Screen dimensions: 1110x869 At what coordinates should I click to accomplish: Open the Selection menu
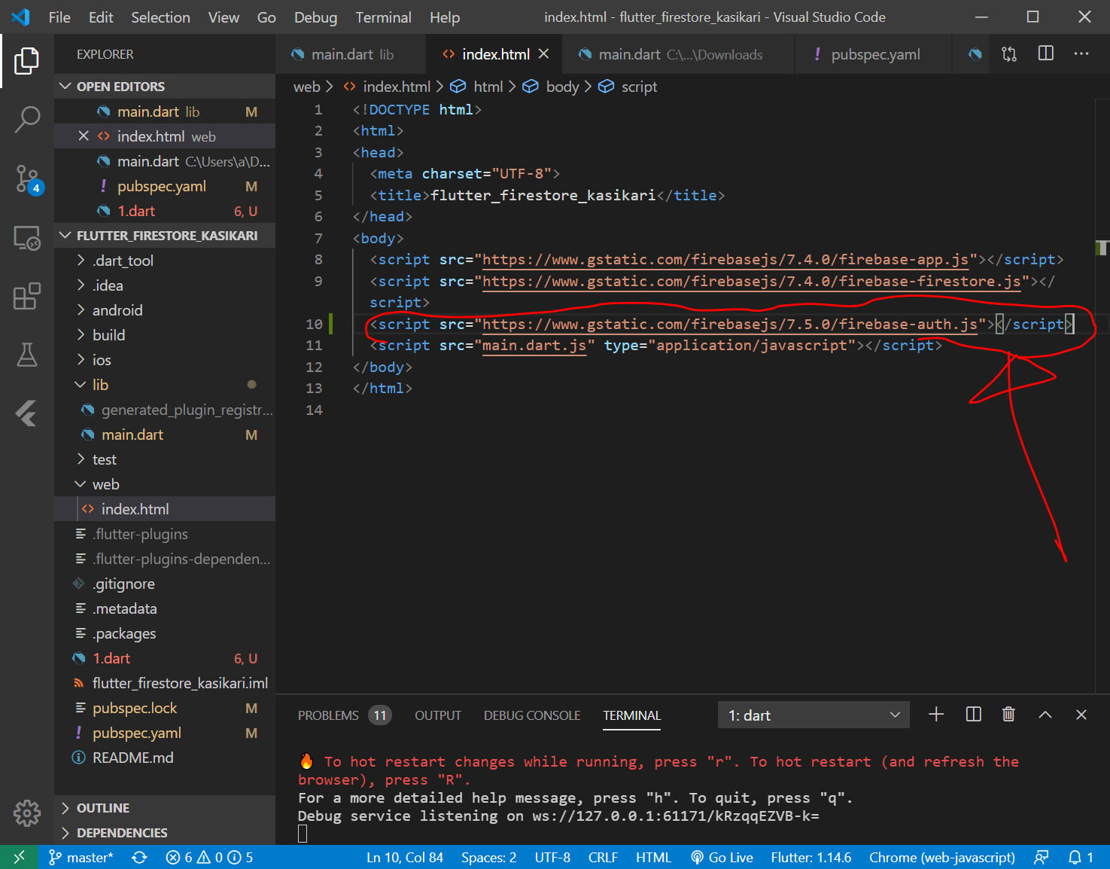coord(160,17)
